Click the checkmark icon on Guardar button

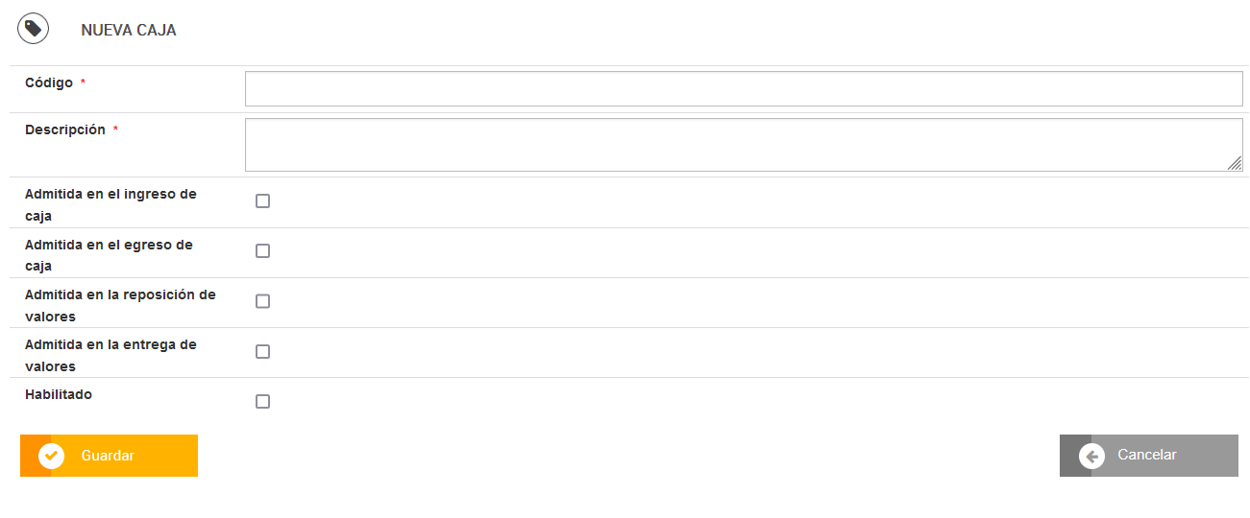(x=51, y=456)
